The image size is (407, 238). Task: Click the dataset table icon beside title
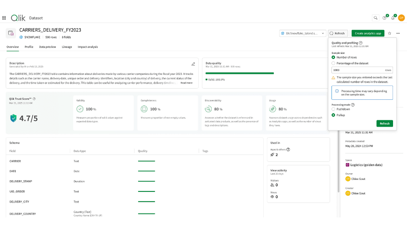click(11, 33)
